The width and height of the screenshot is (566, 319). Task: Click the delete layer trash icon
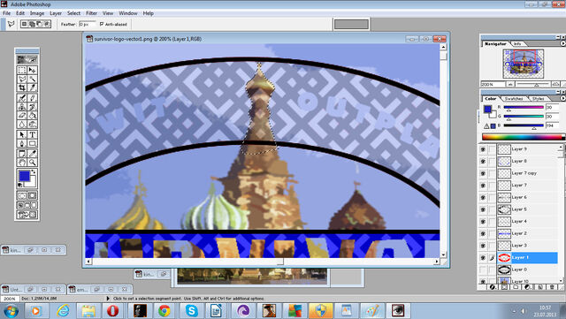(552, 287)
